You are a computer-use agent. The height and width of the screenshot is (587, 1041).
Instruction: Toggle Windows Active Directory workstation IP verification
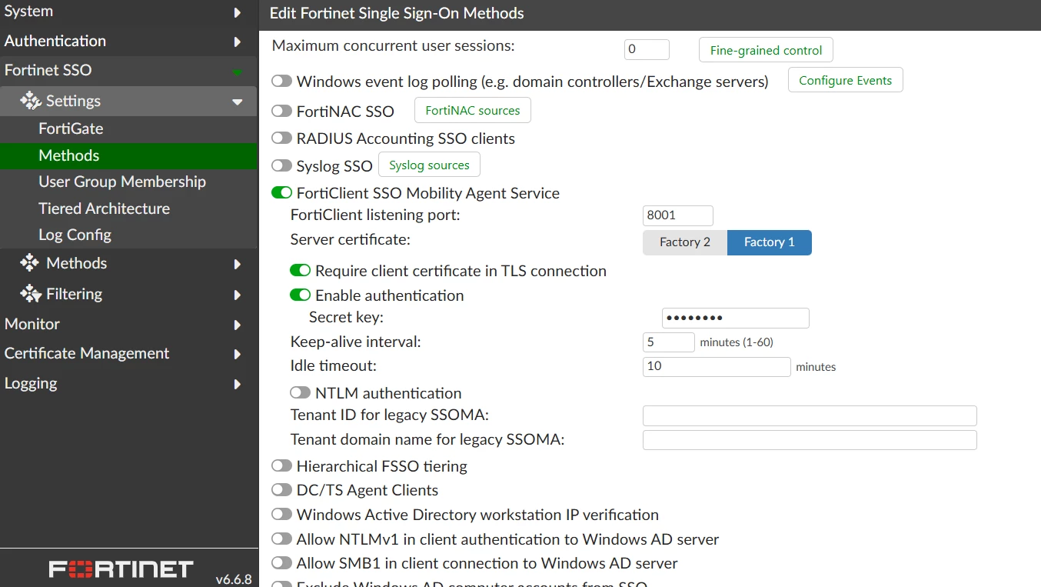[x=281, y=515]
